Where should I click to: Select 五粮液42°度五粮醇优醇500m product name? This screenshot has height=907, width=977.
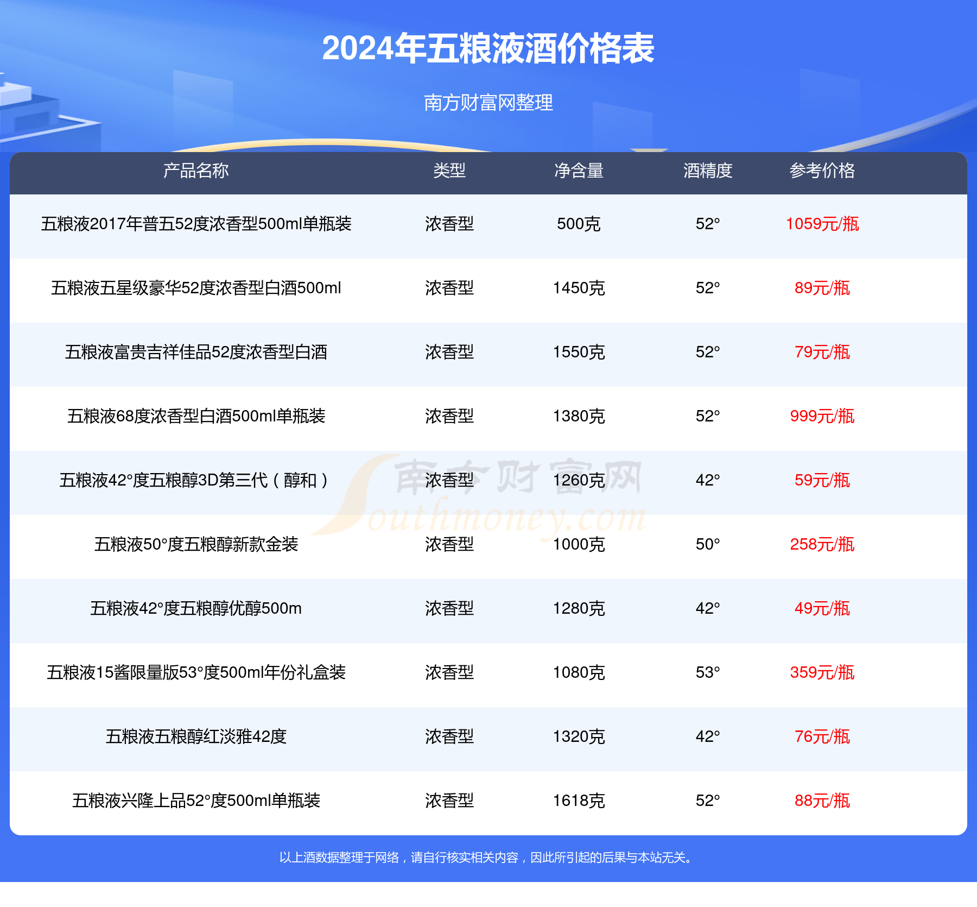pyautogui.click(x=196, y=608)
